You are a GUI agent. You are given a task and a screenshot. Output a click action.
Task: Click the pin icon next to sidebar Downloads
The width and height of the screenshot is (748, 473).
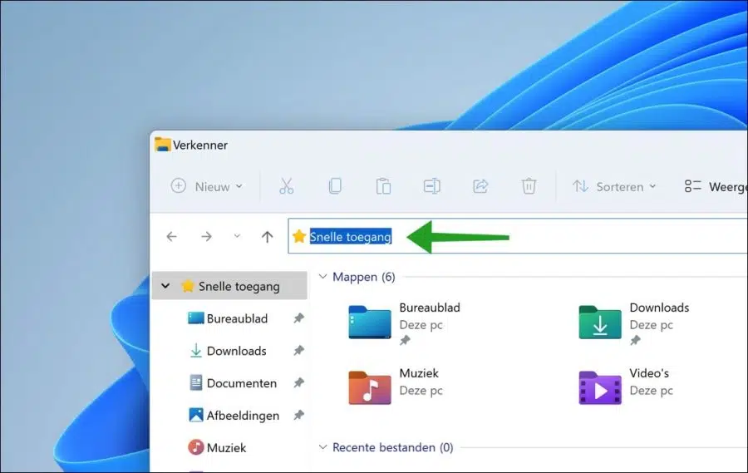298,350
